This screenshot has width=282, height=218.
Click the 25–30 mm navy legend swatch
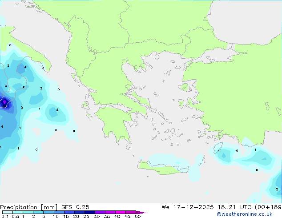[x=90, y=212]
